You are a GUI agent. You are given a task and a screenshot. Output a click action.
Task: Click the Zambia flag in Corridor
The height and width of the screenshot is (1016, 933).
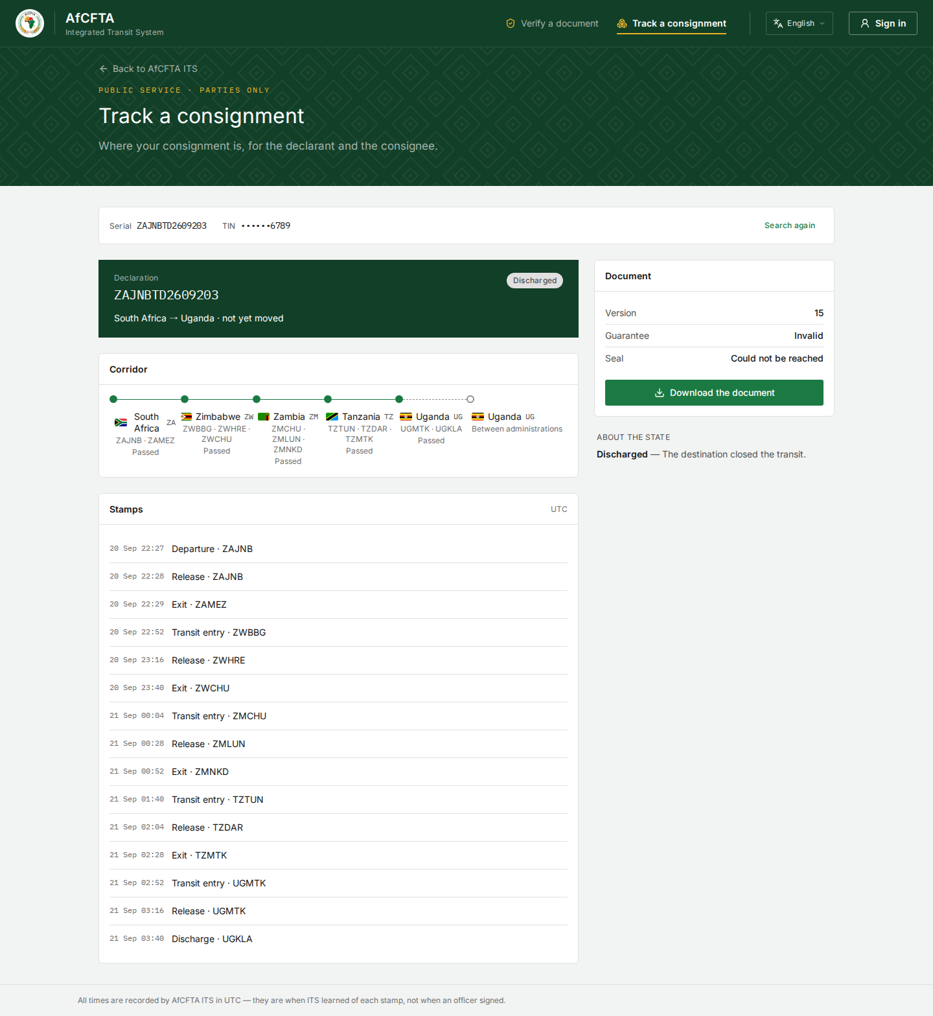coord(264,417)
